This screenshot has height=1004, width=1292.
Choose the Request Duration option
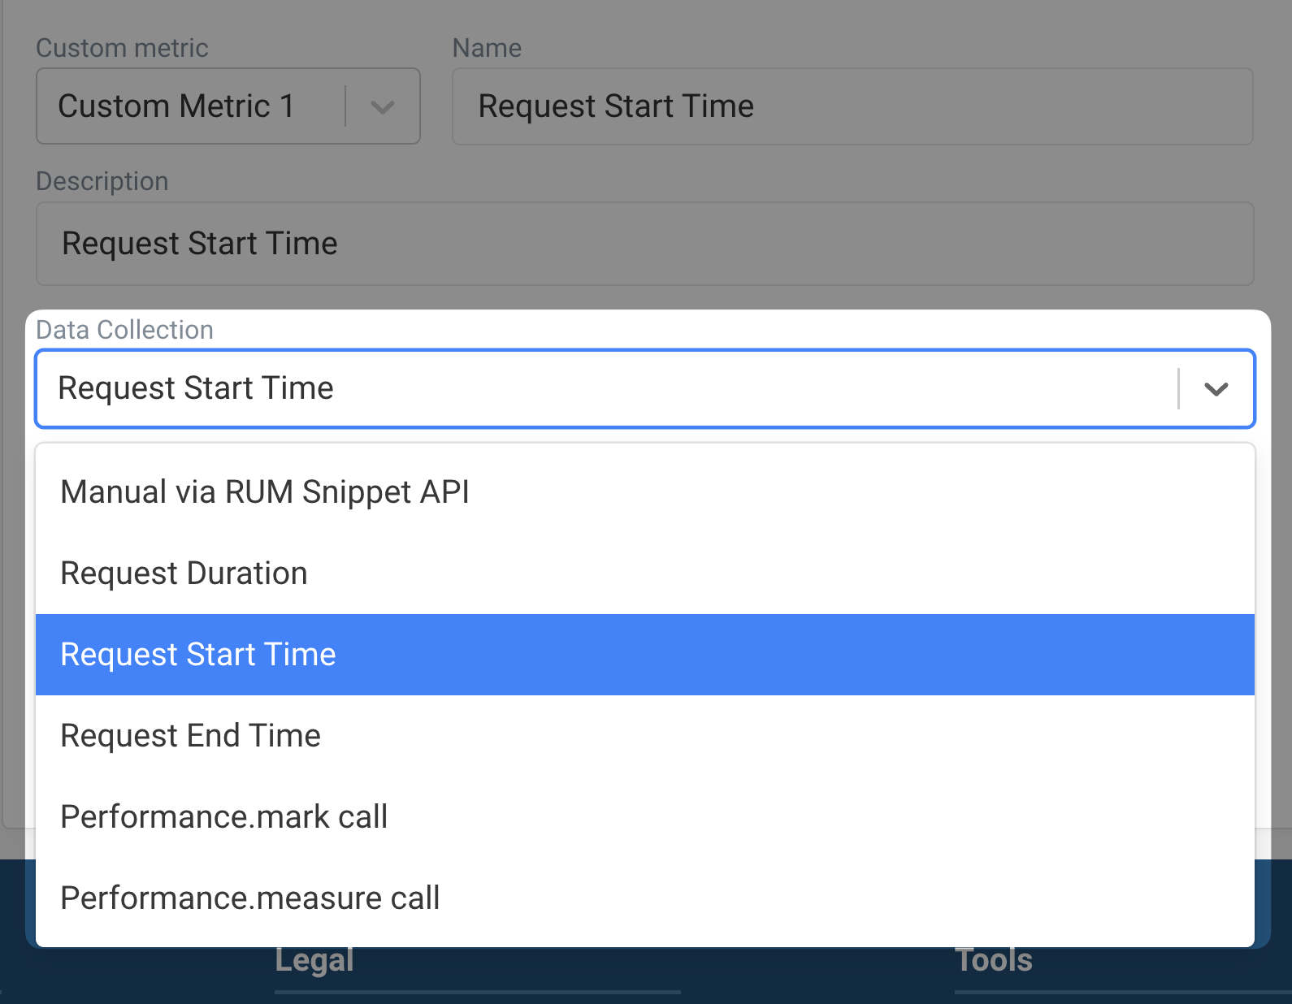click(x=645, y=573)
